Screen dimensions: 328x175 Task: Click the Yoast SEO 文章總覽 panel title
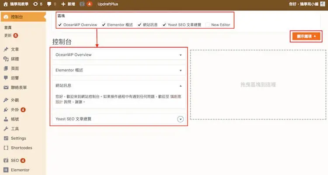click(73, 119)
